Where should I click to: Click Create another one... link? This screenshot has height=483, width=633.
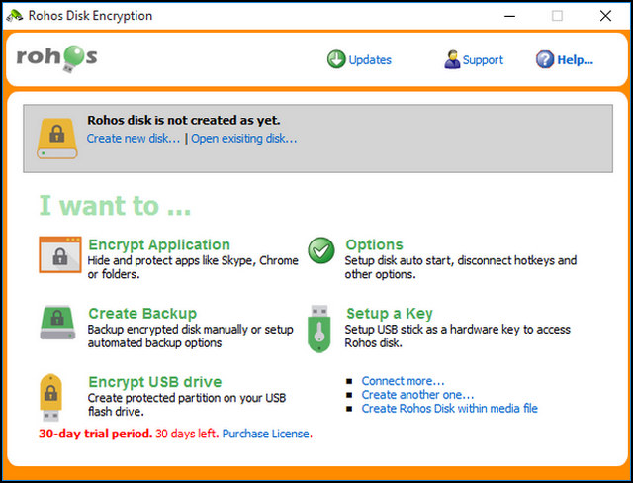pyautogui.click(x=417, y=395)
